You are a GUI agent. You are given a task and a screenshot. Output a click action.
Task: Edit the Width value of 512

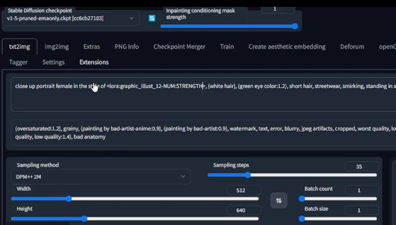pos(244,190)
